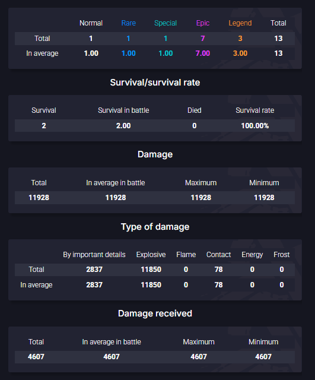315x380 pixels.
Task: Click the Died column label
Action: [194, 110]
